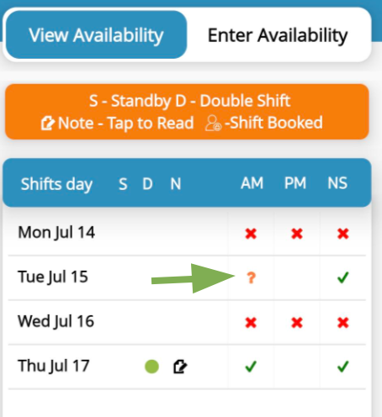Click the Shifts day column header
The width and height of the screenshot is (382, 417).
[56, 184]
